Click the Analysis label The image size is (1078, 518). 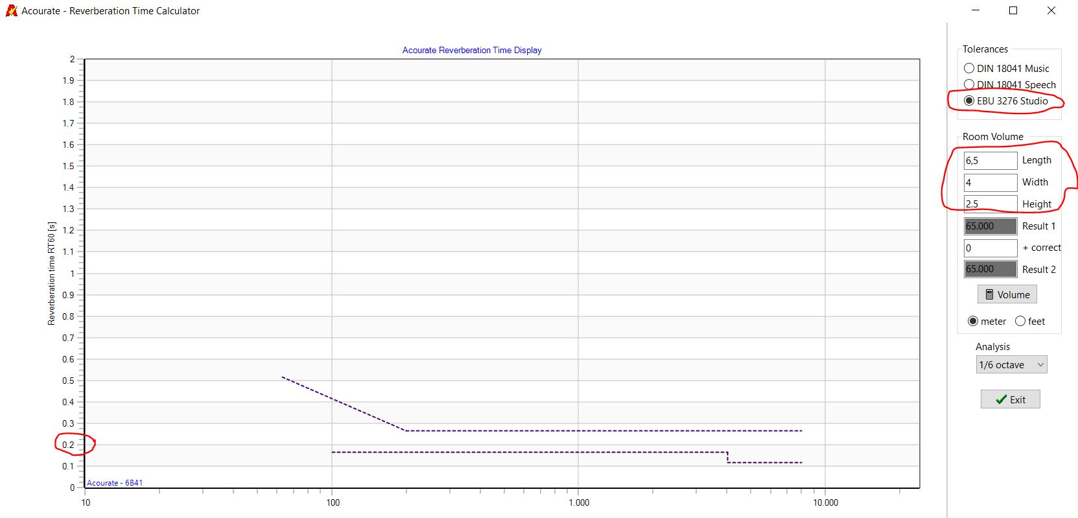[x=992, y=347]
